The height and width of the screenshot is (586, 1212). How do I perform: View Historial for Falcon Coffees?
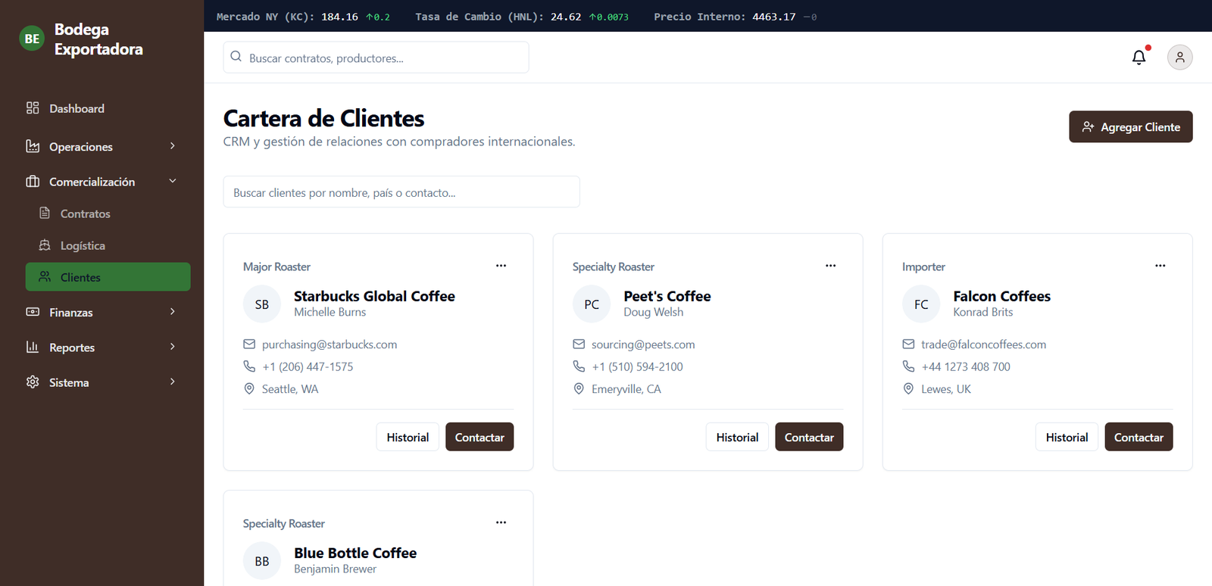[x=1067, y=437]
